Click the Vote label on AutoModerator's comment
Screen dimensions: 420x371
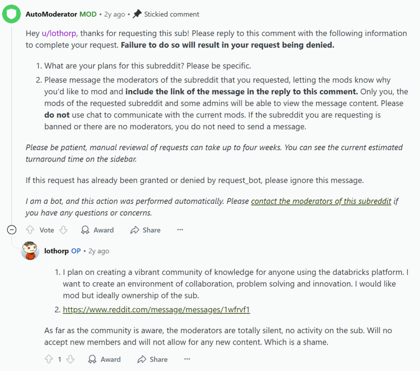tap(46, 230)
